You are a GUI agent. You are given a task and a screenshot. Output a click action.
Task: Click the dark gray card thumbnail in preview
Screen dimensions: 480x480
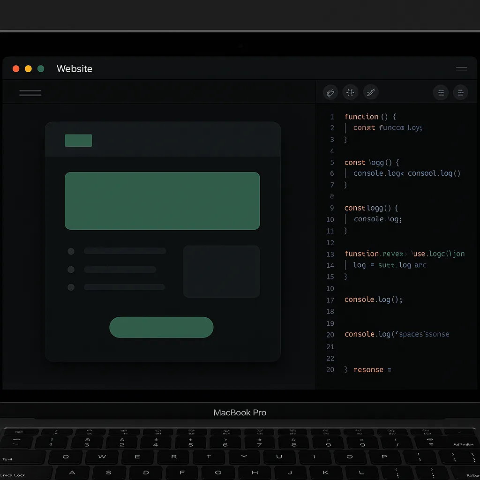click(221, 271)
